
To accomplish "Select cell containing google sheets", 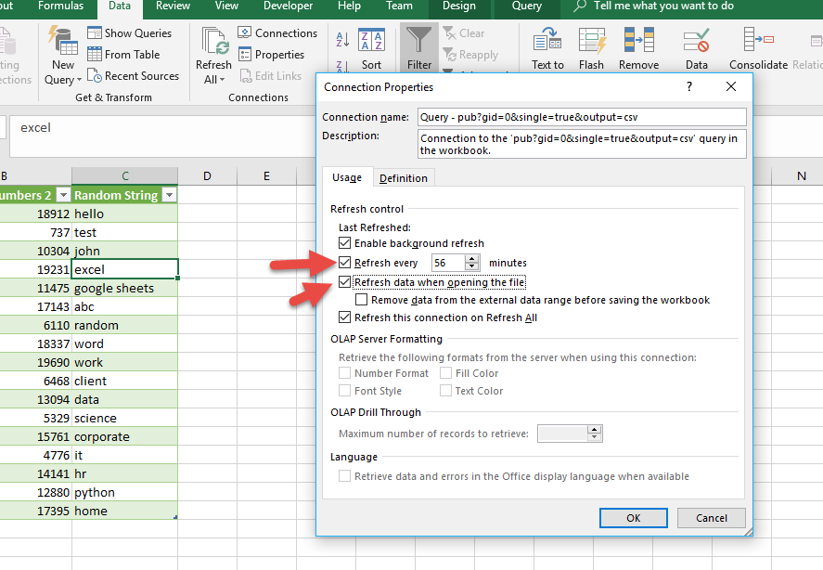I will (x=125, y=288).
